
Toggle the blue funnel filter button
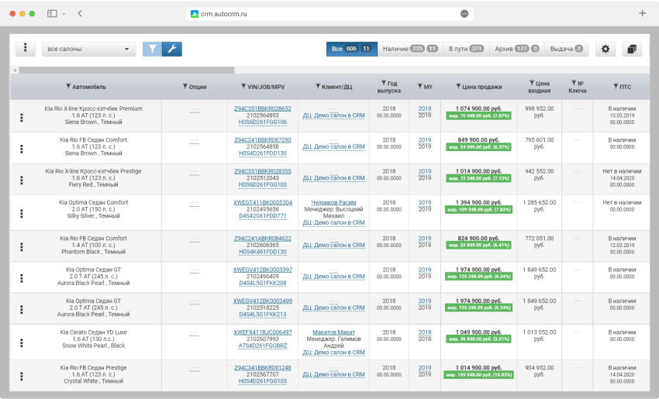click(152, 49)
